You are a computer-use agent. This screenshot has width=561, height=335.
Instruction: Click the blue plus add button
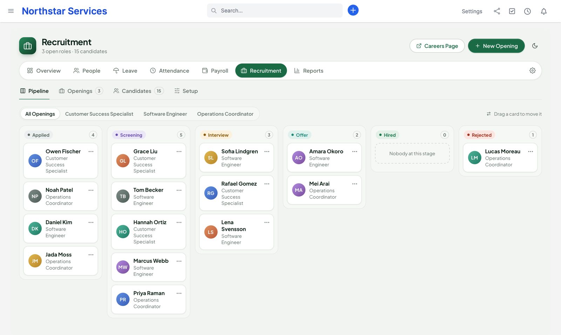click(x=353, y=10)
